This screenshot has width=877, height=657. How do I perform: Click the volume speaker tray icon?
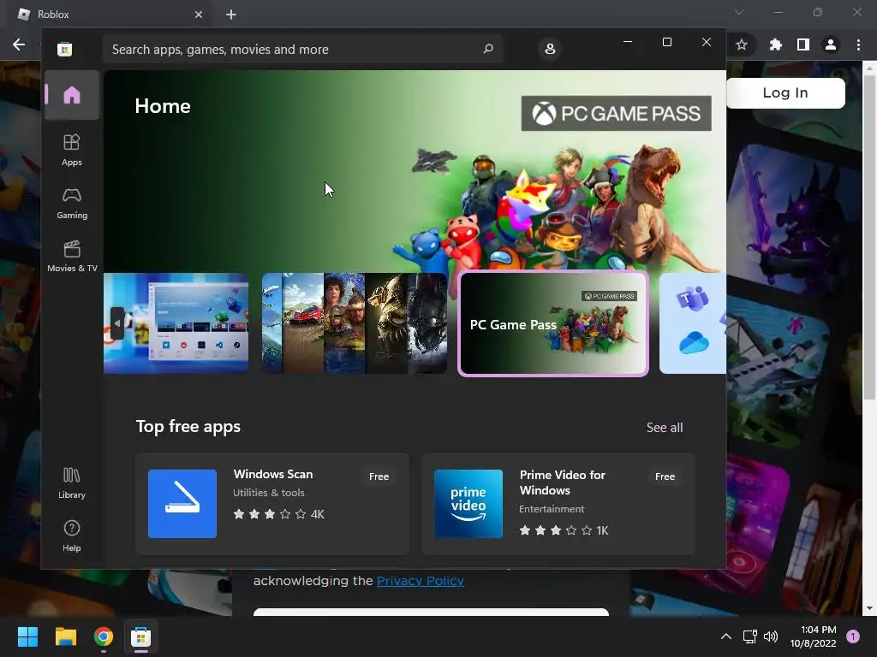[771, 636]
